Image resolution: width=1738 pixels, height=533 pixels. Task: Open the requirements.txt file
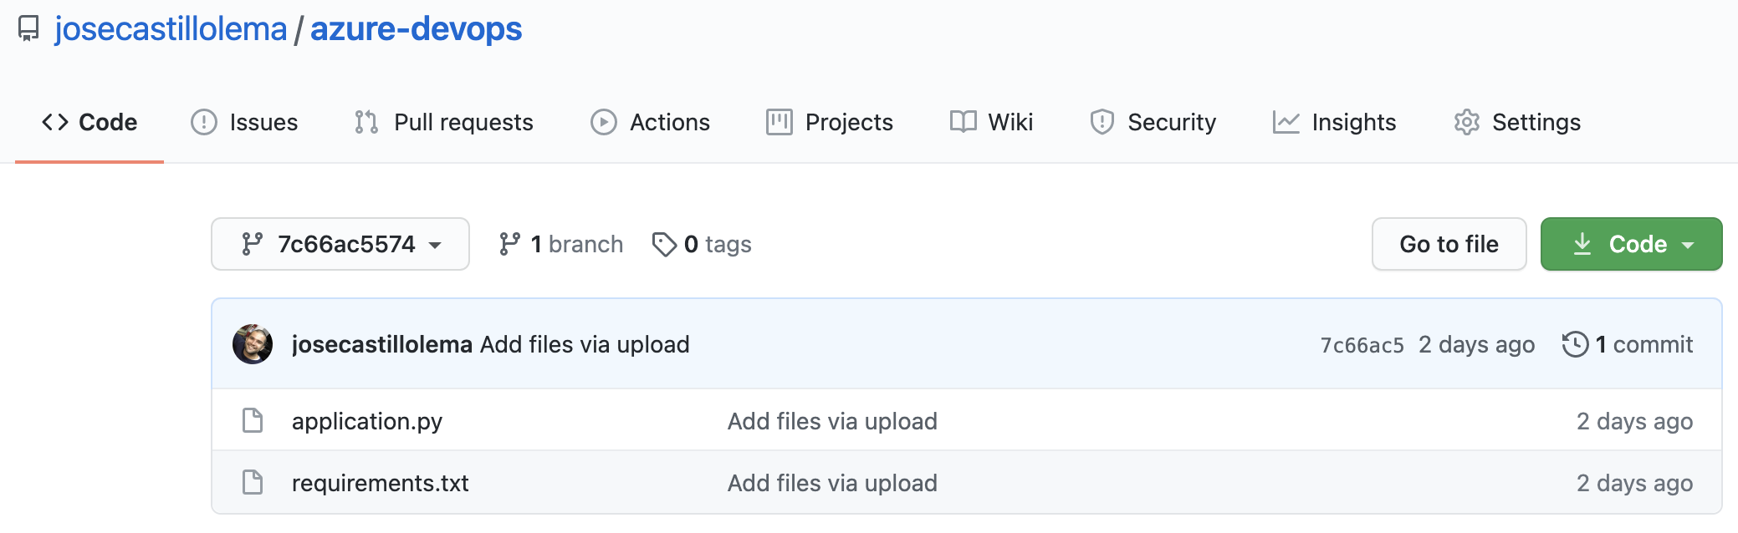[x=381, y=483]
